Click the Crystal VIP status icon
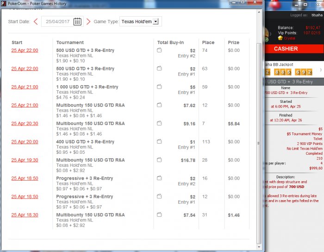The height and width of the screenshot is (252, 324). pyautogui.click(x=280, y=38)
